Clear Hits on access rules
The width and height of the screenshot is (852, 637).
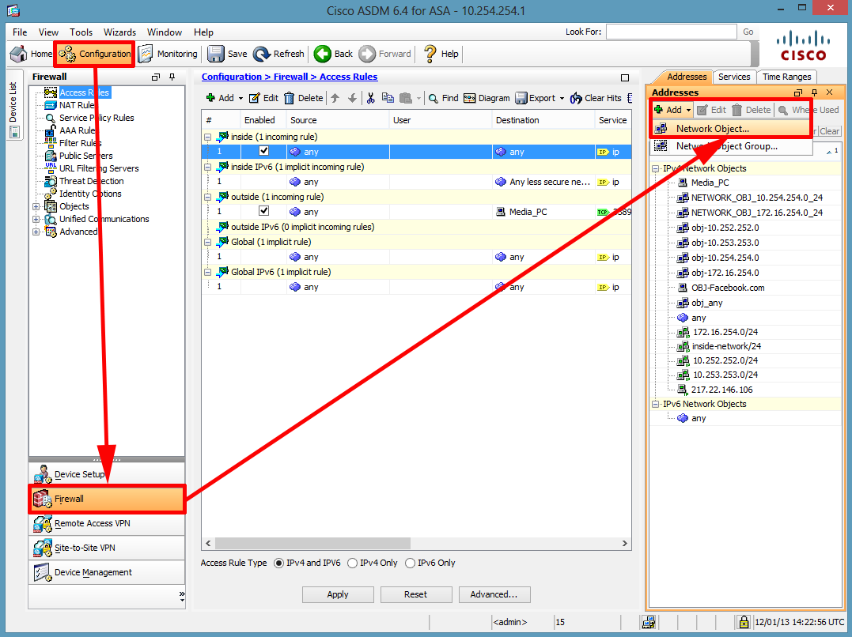coord(596,98)
